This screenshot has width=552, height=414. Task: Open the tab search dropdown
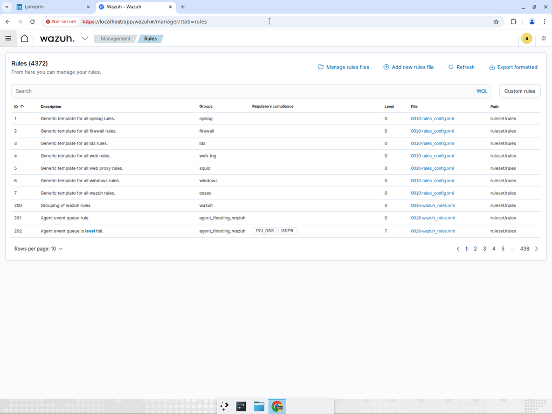[x=6, y=6]
